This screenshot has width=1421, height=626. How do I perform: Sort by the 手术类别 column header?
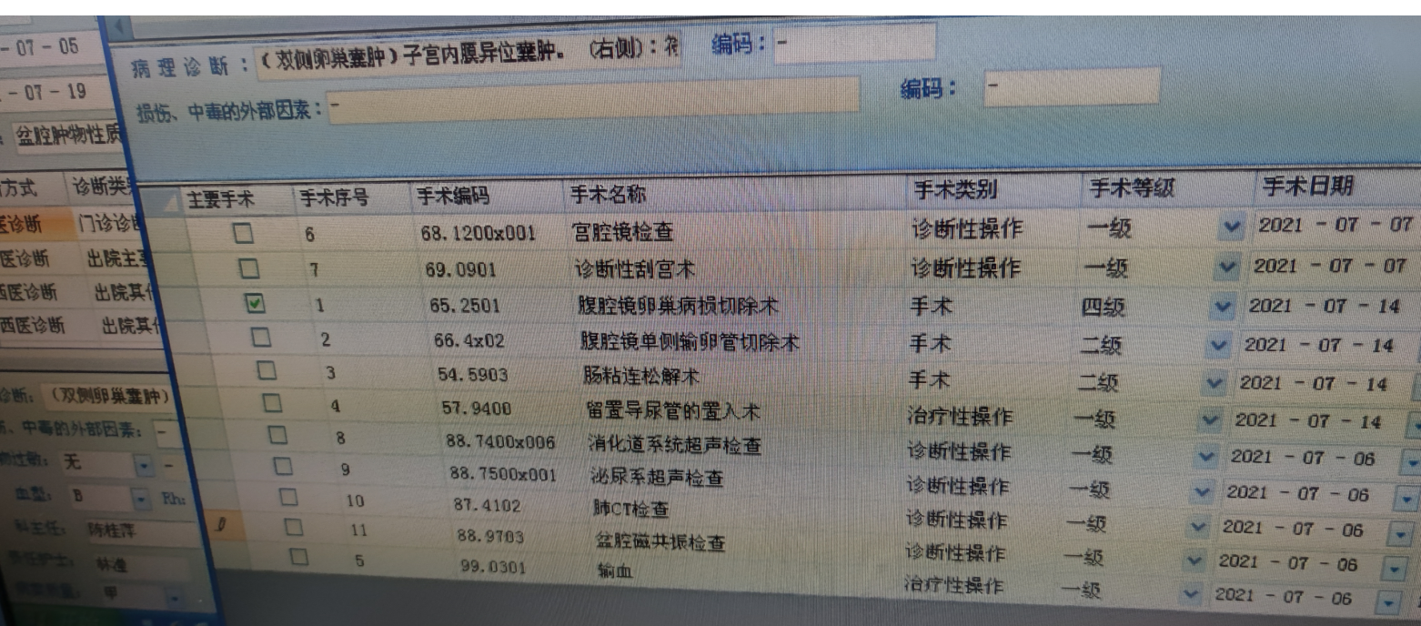(x=955, y=189)
